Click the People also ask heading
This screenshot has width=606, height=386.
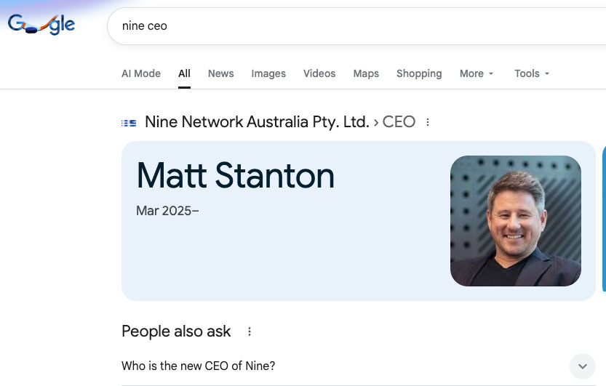point(176,331)
